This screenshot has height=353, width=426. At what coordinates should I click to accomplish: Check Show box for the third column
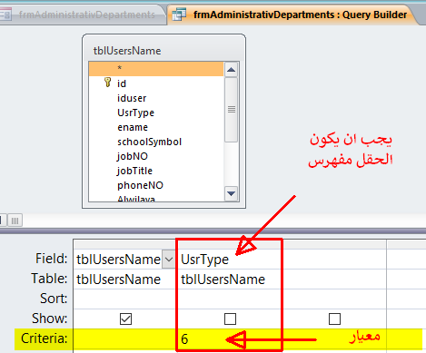tap(334, 319)
